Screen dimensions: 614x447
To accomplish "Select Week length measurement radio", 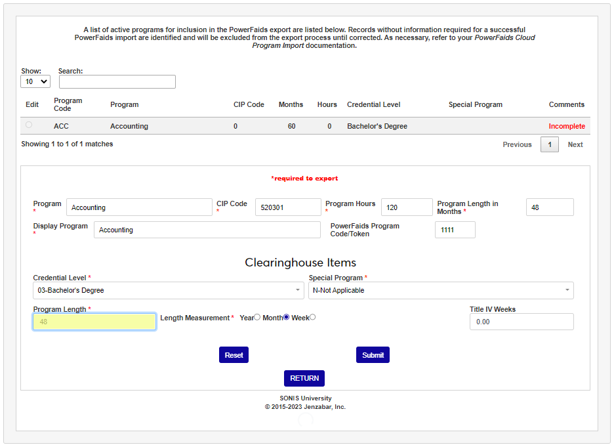I will pos(312,317).
